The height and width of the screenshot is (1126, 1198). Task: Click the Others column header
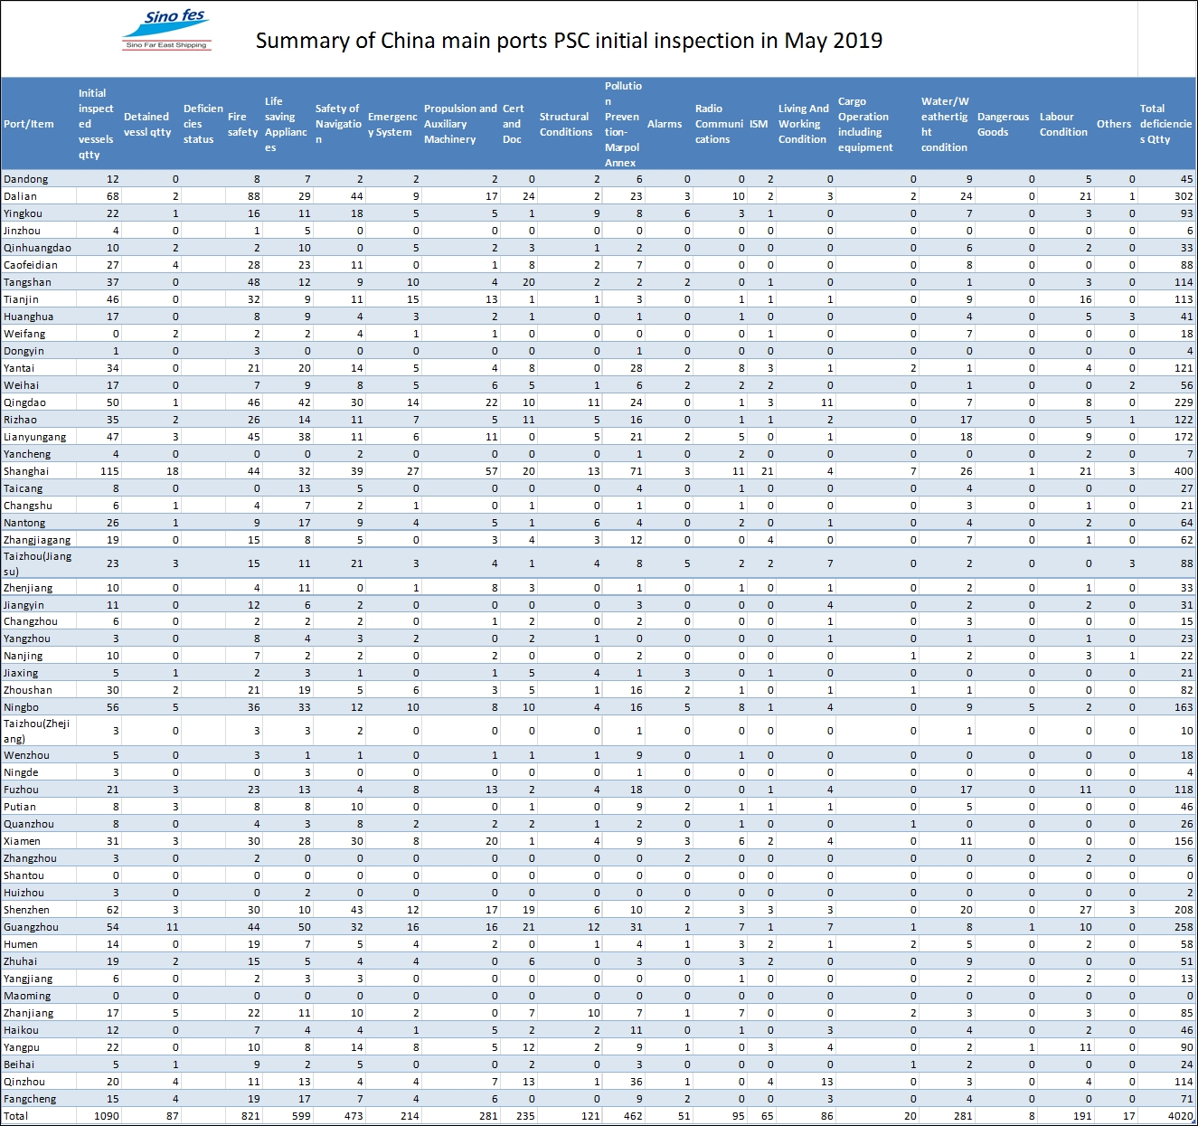tap(1114, 124)
